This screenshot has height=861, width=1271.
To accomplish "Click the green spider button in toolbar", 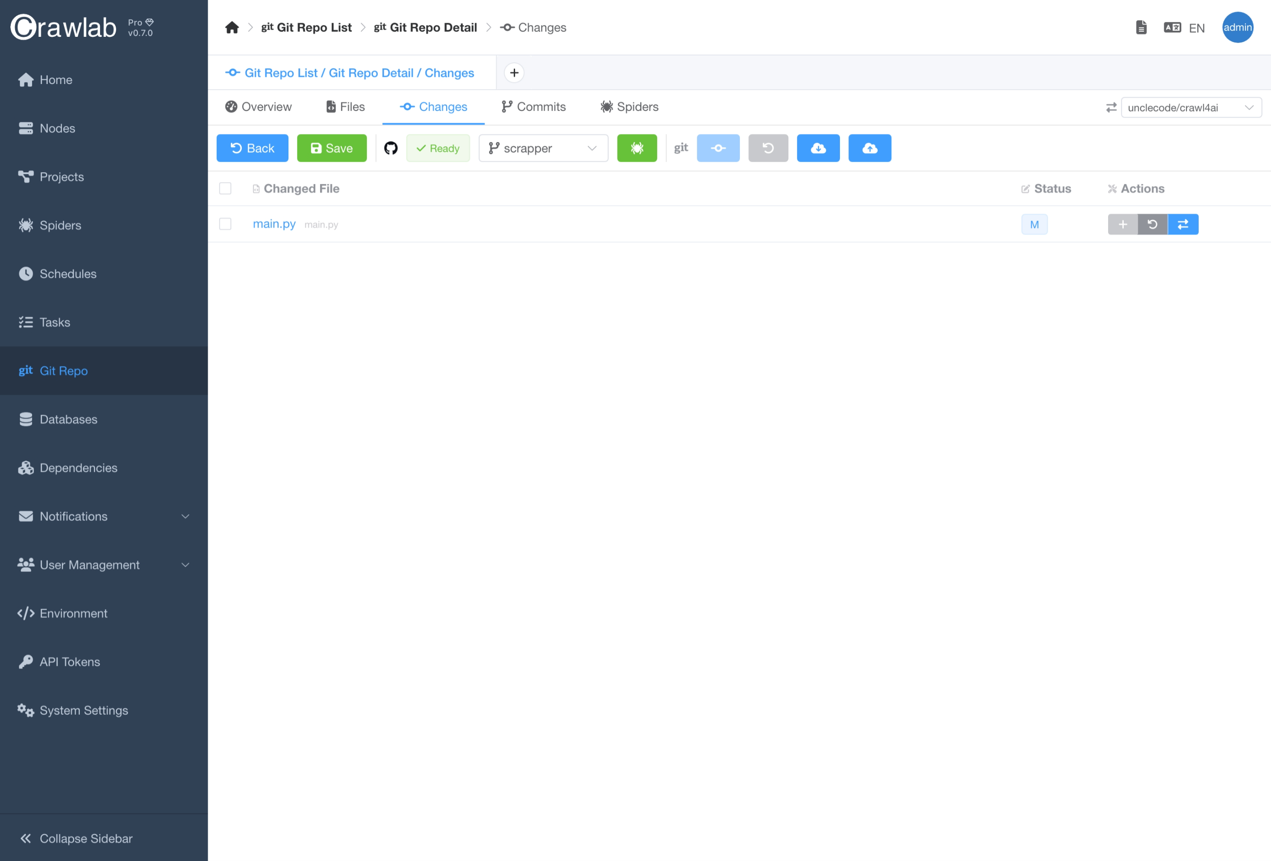I will tap(636, 148).
